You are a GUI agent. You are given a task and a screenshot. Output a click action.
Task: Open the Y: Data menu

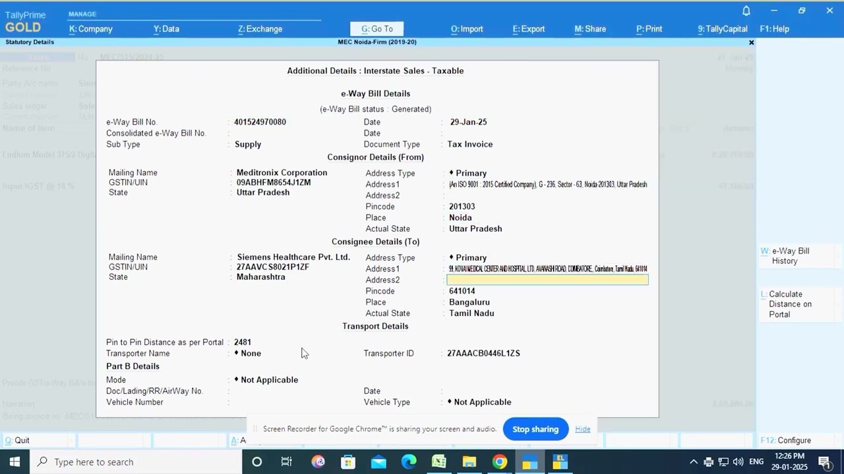pyautogui.click(x=166, y=29)
